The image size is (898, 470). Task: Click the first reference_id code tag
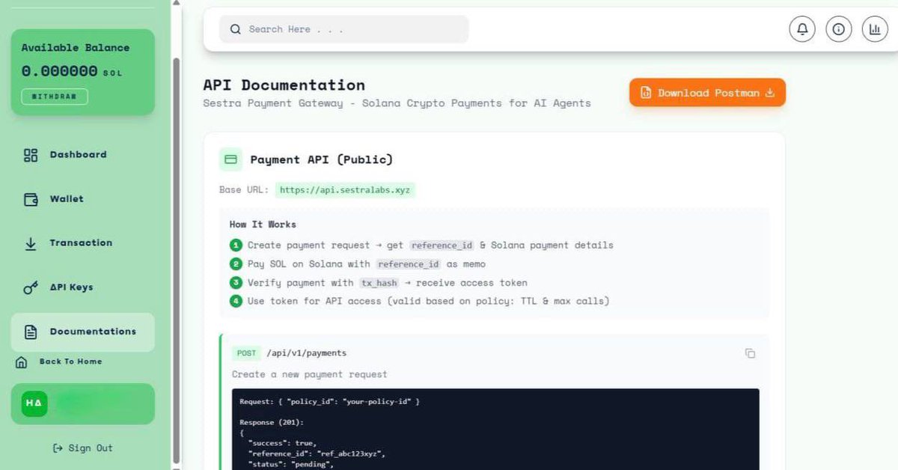442,245
